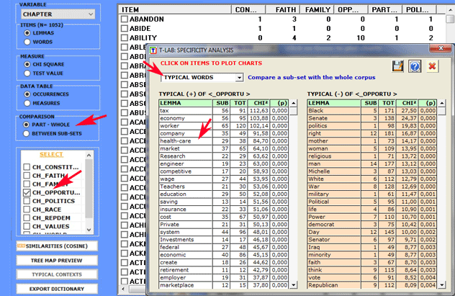Select the WORDS radio button
The width and height of the screenshot is (455, 296).
(x=27, y=42)
